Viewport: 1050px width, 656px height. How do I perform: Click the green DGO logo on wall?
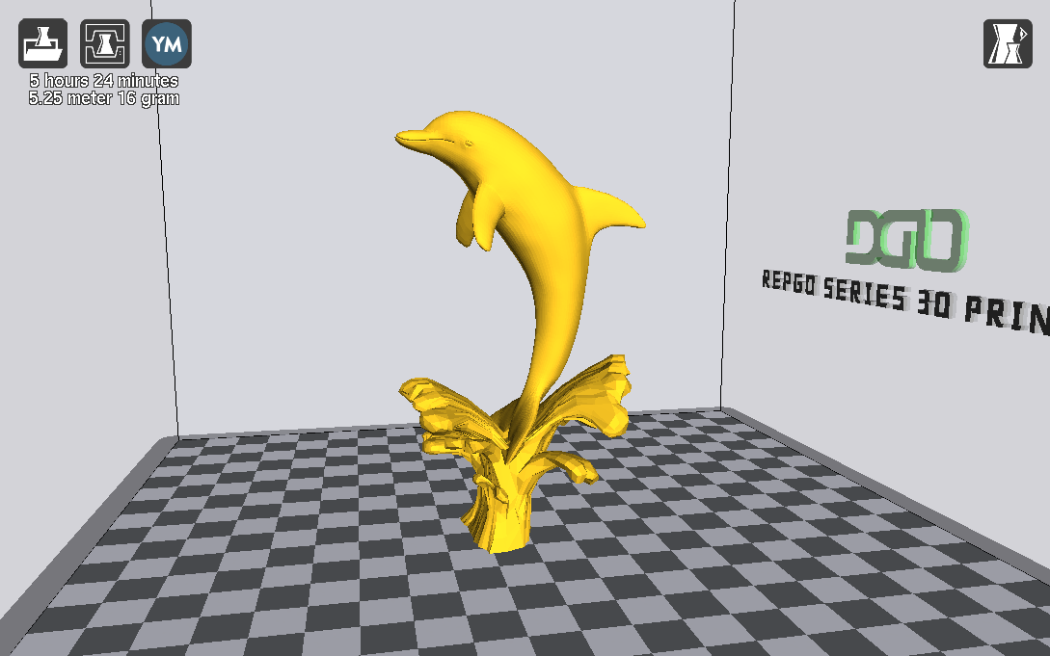[x=906, y=239]
